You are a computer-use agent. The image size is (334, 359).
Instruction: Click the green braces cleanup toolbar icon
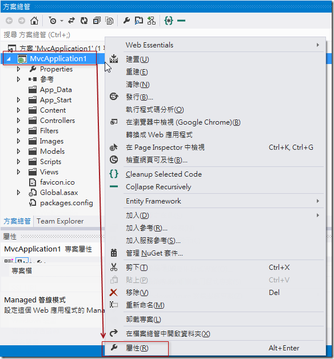pos(169,21)
